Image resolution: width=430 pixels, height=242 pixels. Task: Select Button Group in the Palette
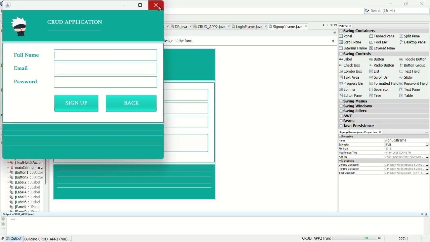413,66
